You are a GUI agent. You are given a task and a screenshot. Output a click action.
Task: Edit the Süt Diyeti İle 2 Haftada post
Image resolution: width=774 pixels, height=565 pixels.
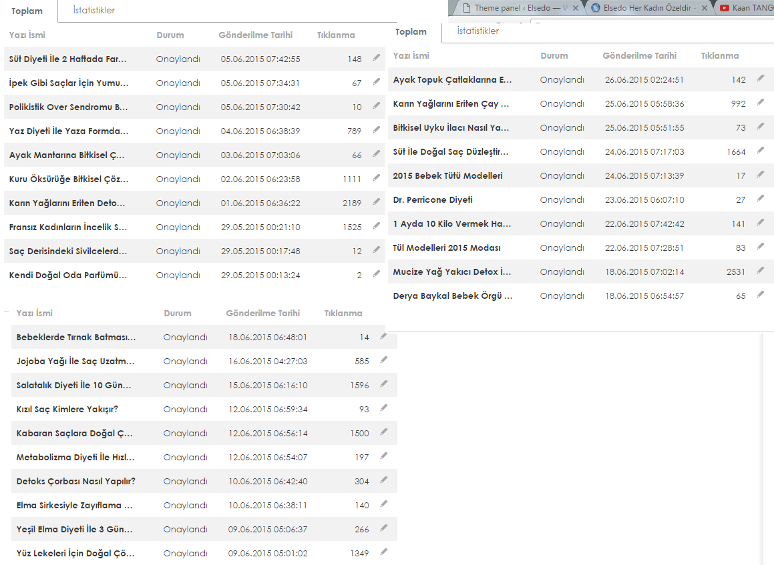click(377, 57)
